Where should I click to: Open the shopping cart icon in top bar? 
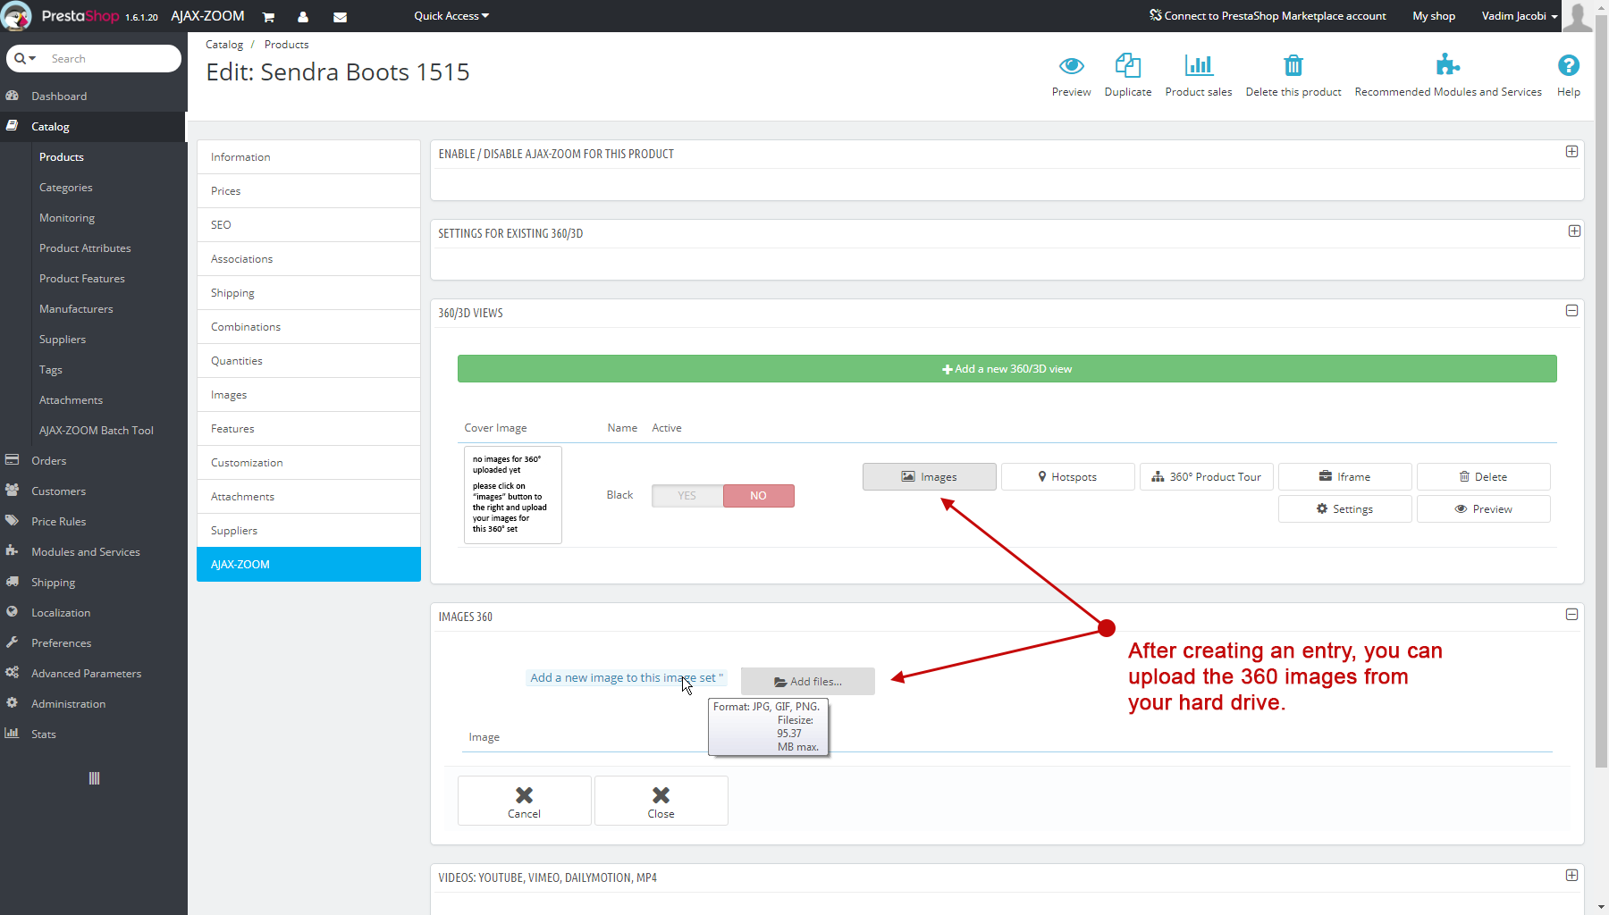point(268,17)
